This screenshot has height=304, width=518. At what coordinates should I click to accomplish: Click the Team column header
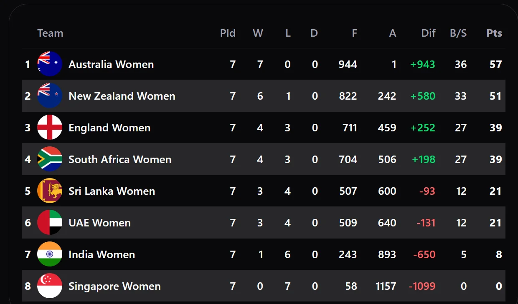click(x=50, y=33)
